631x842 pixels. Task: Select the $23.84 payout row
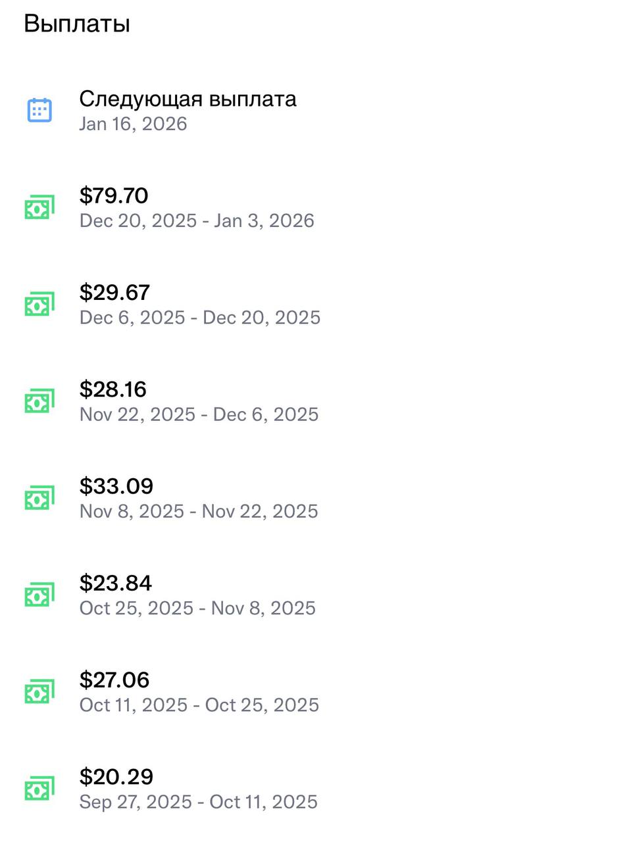tap(116, 583)
